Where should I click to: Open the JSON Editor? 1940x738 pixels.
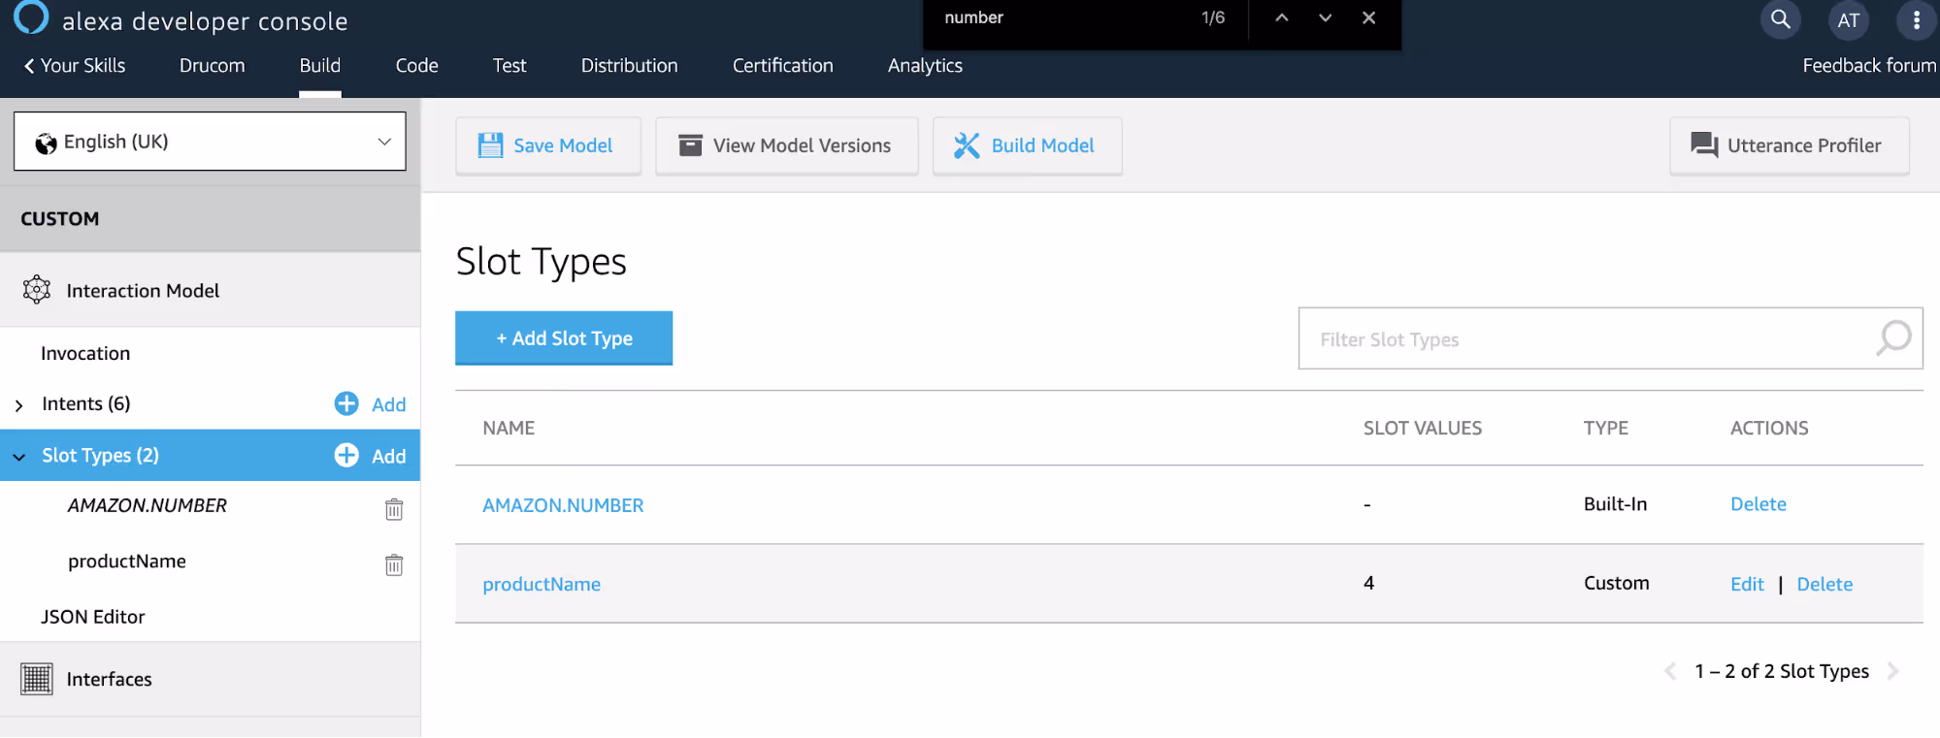coord(93,617)
